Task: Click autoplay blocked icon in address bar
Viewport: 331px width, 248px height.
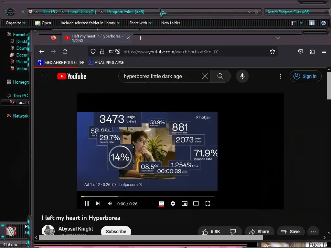Action: pos(118,51)
